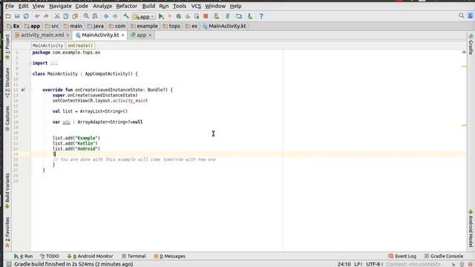The width and height of the screenshot is (475, 267).
Task: Click the Save All icon
Action: pyautogui.click(x=17, y=16)
